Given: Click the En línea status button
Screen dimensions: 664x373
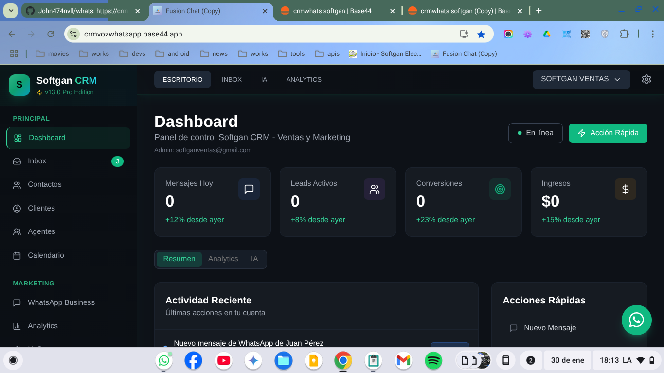Looking at the screenshot, I should pos(536,133).
